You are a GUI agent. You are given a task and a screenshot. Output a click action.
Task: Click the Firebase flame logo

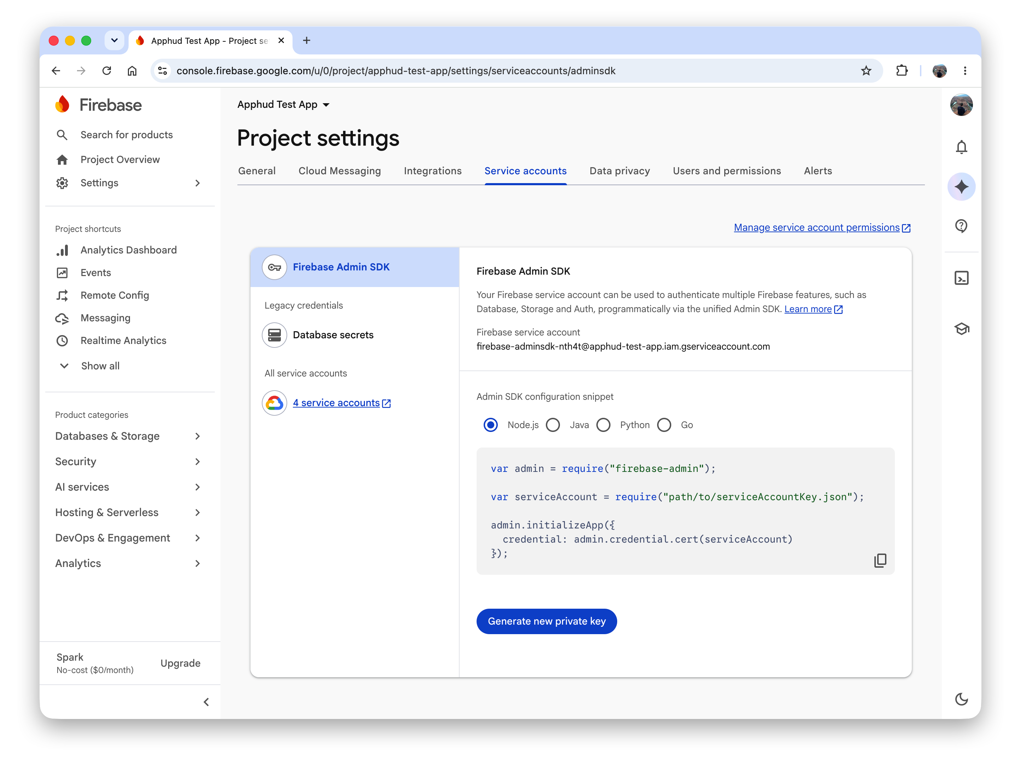click(x=62, y=105)
